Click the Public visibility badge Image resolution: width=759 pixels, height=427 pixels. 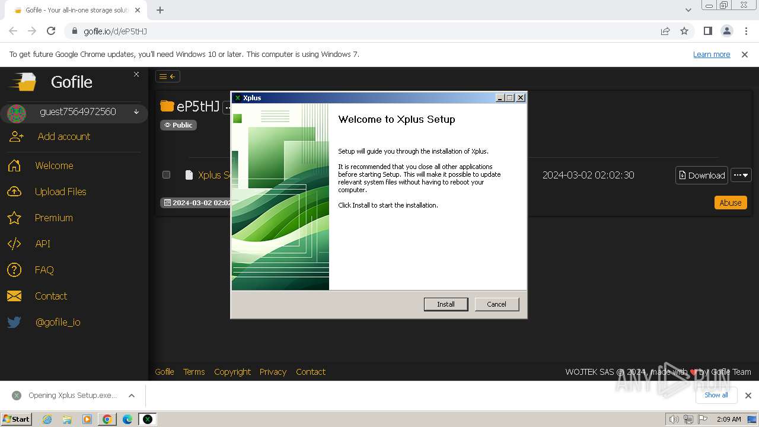178,125
